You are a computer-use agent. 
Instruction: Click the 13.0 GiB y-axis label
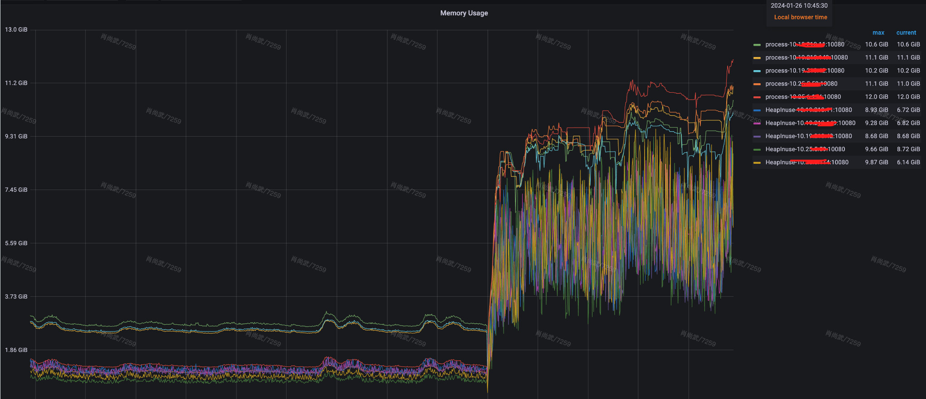16,30
